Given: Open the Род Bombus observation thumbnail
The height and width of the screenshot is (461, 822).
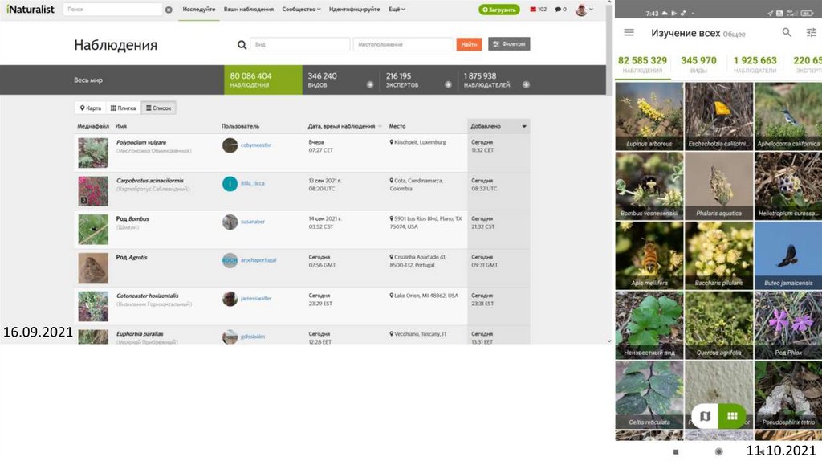Looking at the screenshot, I should pos(93,229).
